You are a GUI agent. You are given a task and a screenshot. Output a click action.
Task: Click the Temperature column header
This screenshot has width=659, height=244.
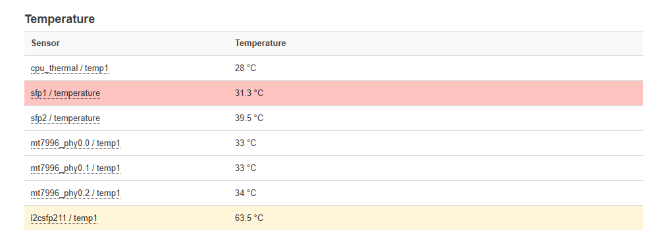(x=261, y=43)
